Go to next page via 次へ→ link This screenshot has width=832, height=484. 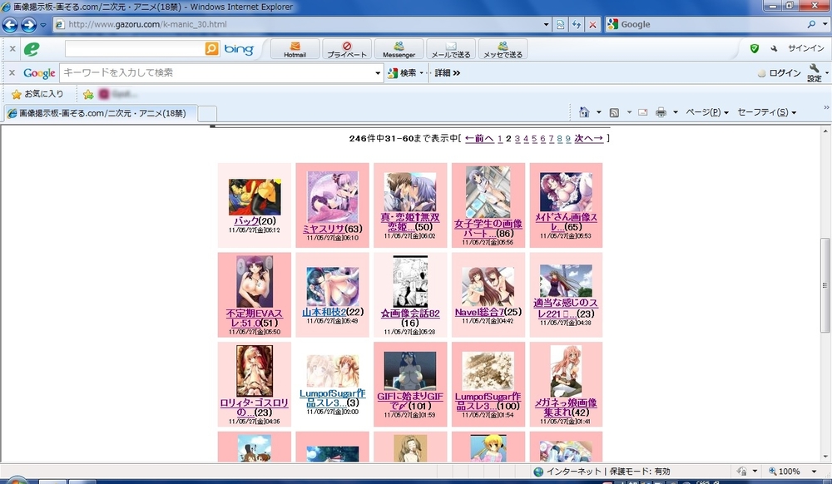[588, 138]
